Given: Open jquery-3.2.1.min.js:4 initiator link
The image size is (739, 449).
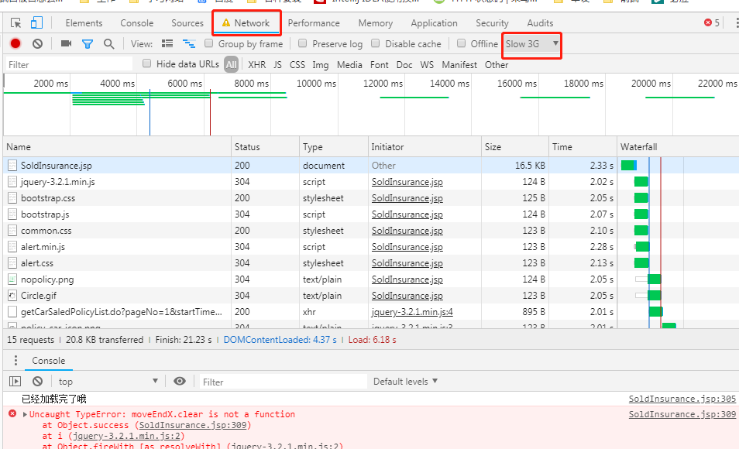Looking at the screenshot, I should [x=412, y=311].
